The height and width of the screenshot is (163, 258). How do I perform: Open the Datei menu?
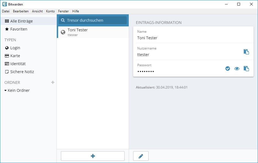[x=6, y=11]
